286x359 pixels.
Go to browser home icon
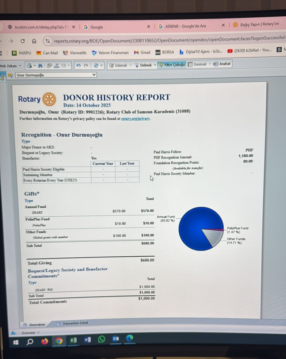point(34,41)
